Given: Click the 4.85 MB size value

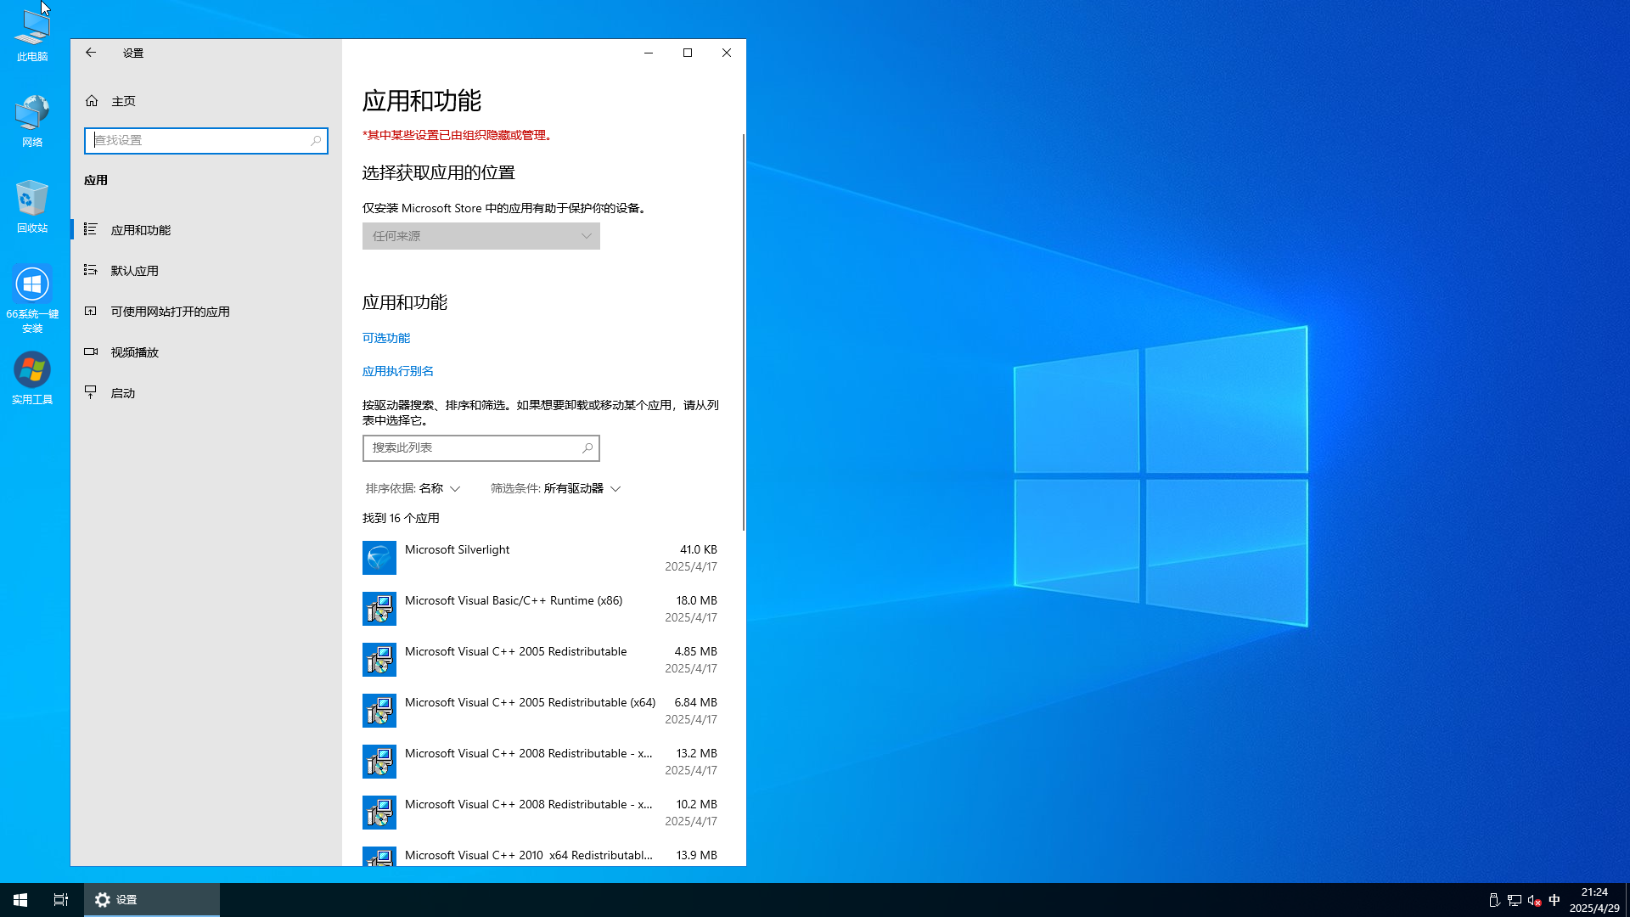Looking at the screenshot, I should click(x=696, y=651).
